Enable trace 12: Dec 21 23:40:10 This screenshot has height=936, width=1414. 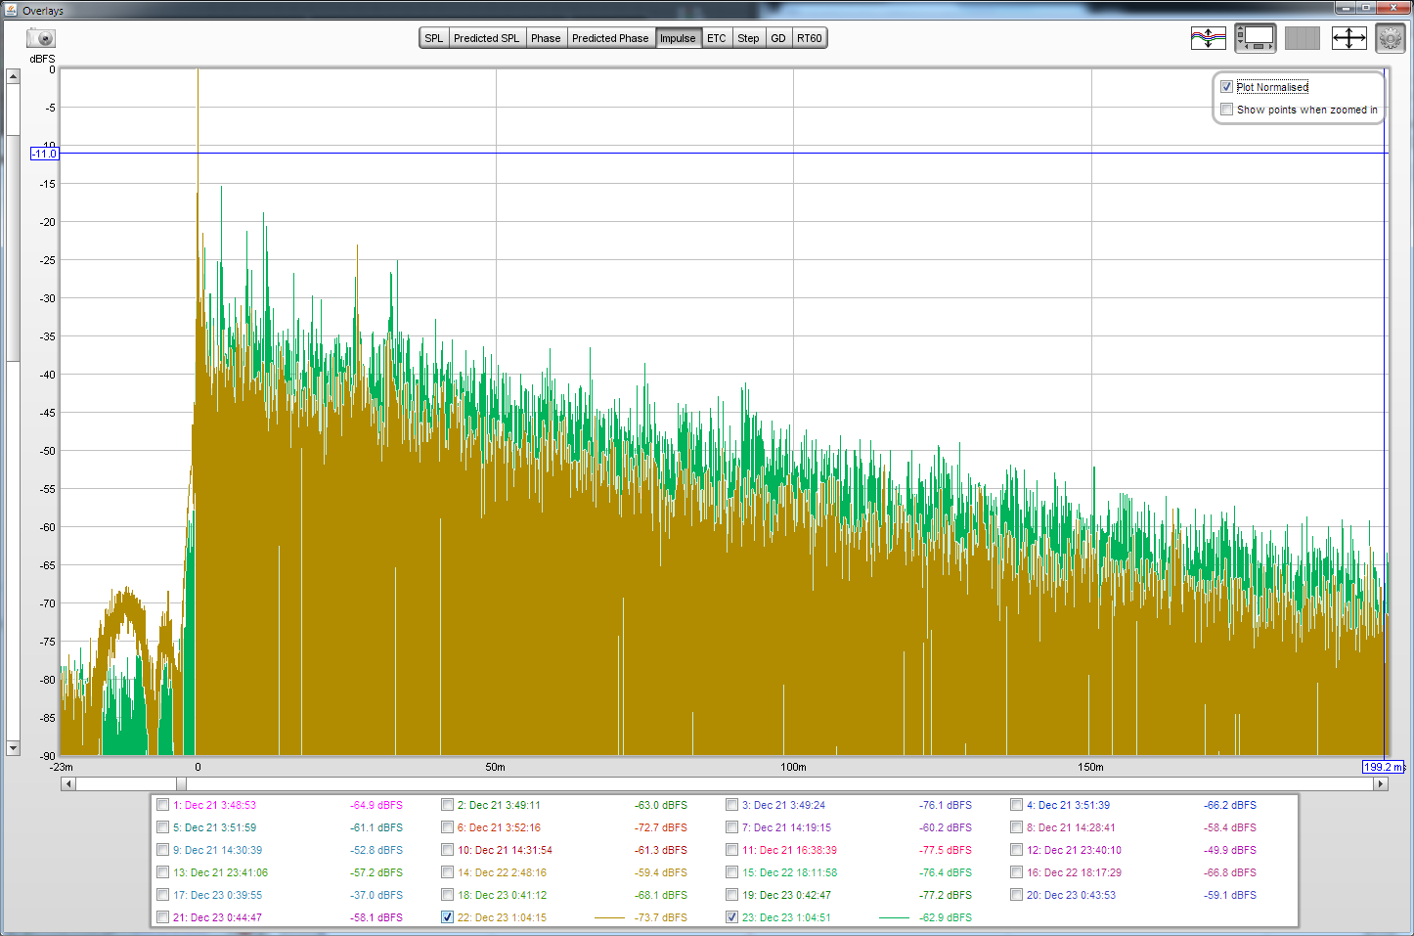point(1016,850)
